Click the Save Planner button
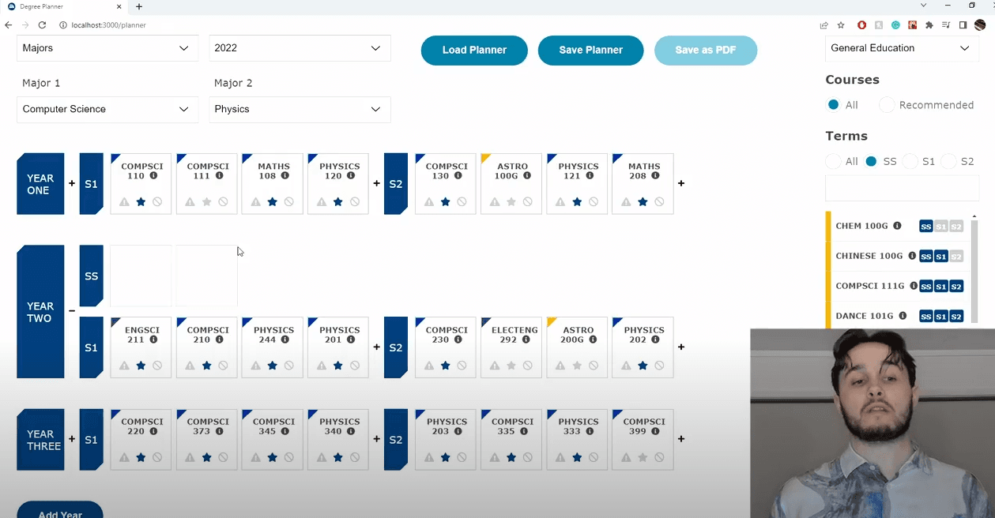This screenshot has width=995, height=518. (590, 51)
